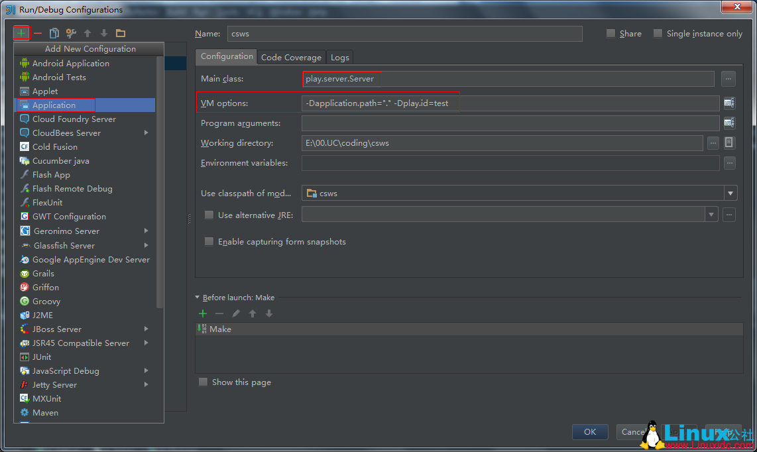
Task: Check Use alternative JRE option
Action: [x=209, y=215]
